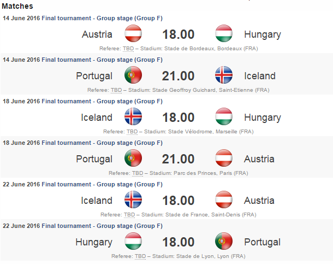This screenshot has height=264, width=333.
Task: Click Hungary flag in Iceland vs Hungary match
Action: point(224,117)
